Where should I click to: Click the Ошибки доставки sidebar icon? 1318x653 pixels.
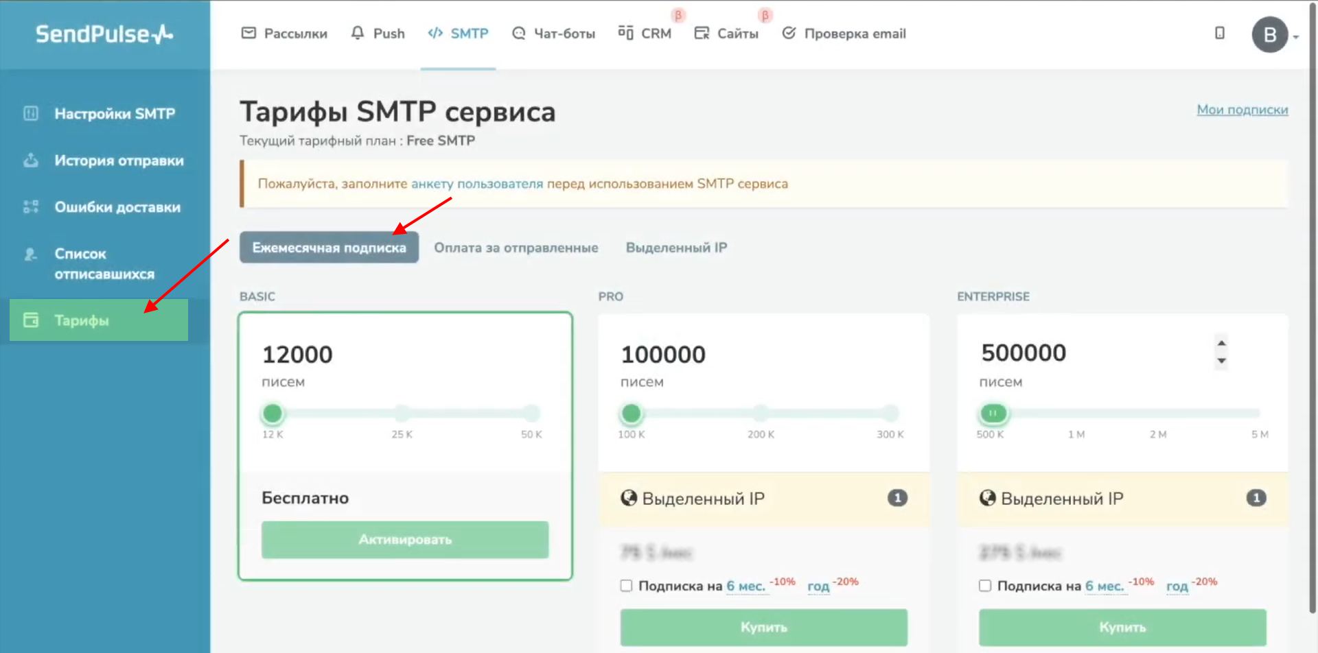31,206
